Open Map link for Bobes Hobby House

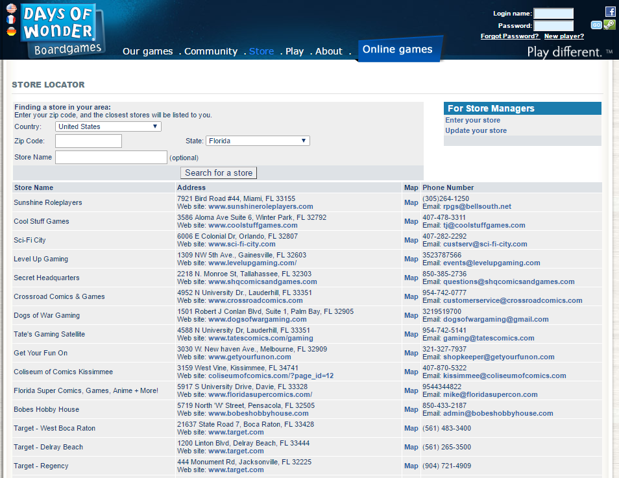click(411, 409)
